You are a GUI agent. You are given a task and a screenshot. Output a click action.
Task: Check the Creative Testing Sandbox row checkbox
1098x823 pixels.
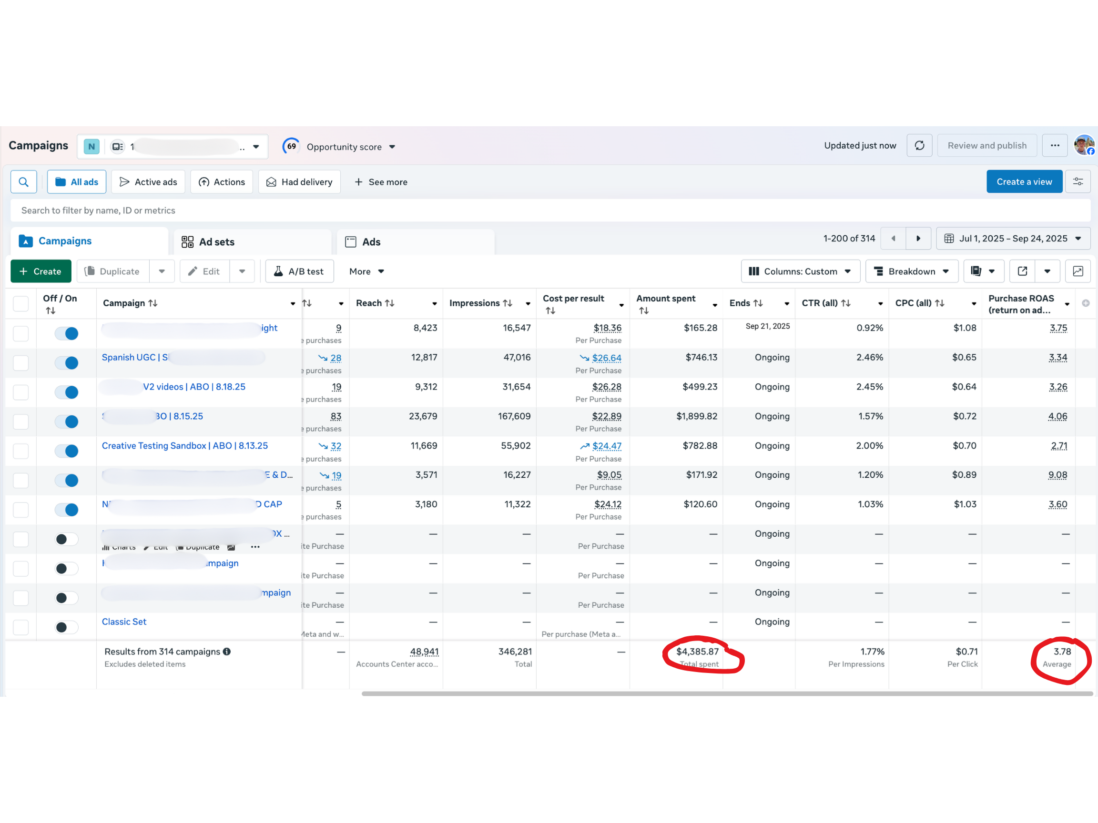tap(21, 451)
